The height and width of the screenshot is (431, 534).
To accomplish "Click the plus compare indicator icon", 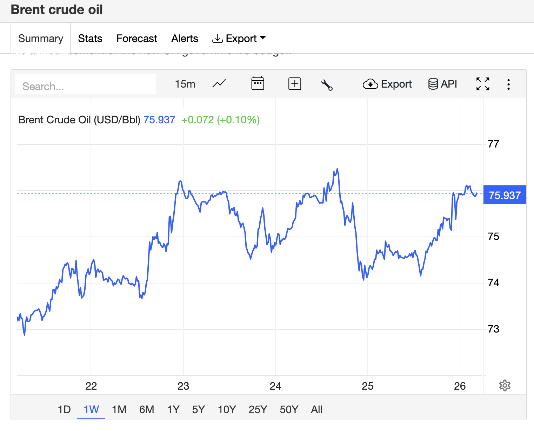I will pyautogui.click(x=295, y=84).
